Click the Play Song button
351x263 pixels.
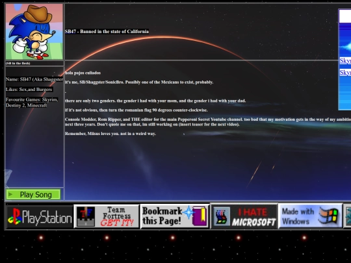point(33,194)
